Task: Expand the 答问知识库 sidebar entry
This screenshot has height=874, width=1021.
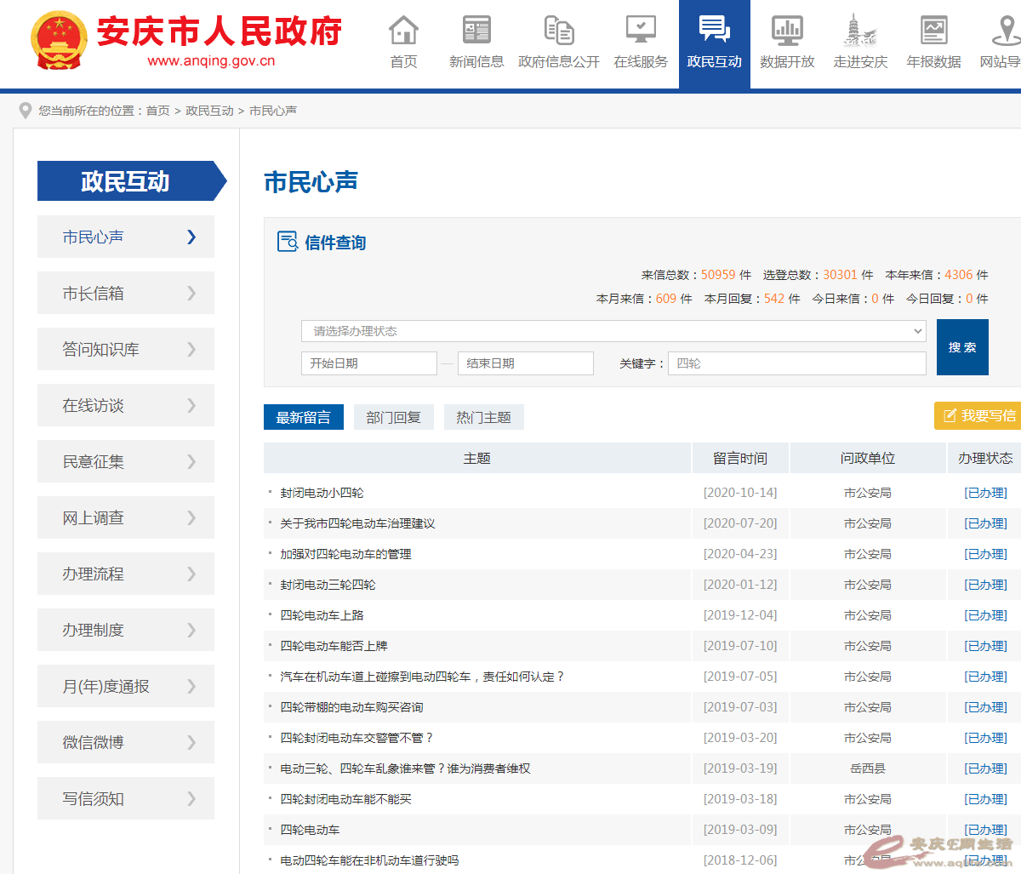Action: click(126, 349)
